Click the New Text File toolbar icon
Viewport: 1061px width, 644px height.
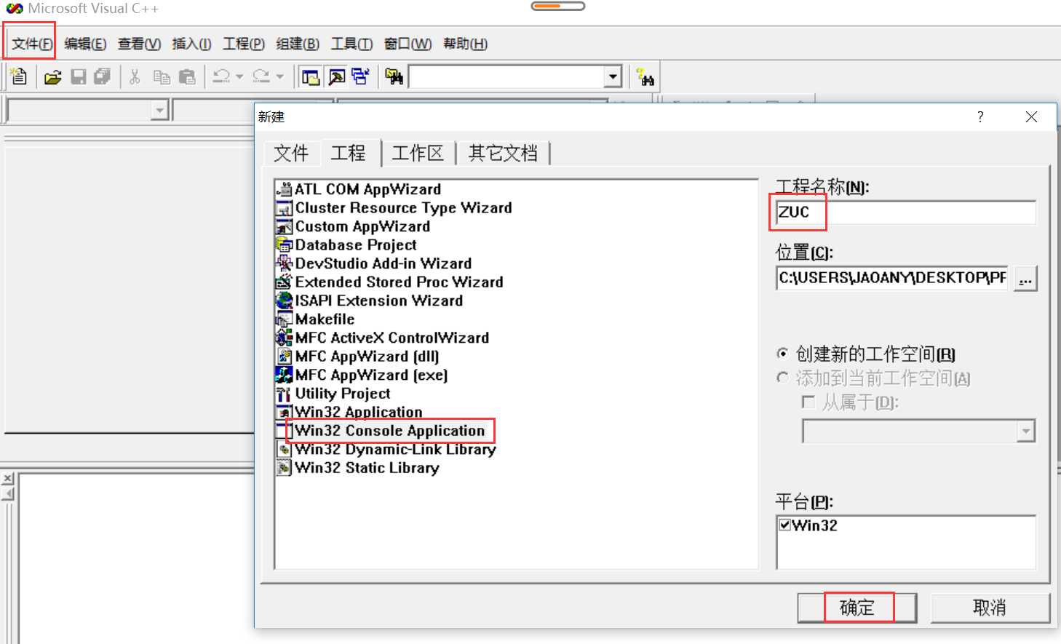click(x=19, y=76)
